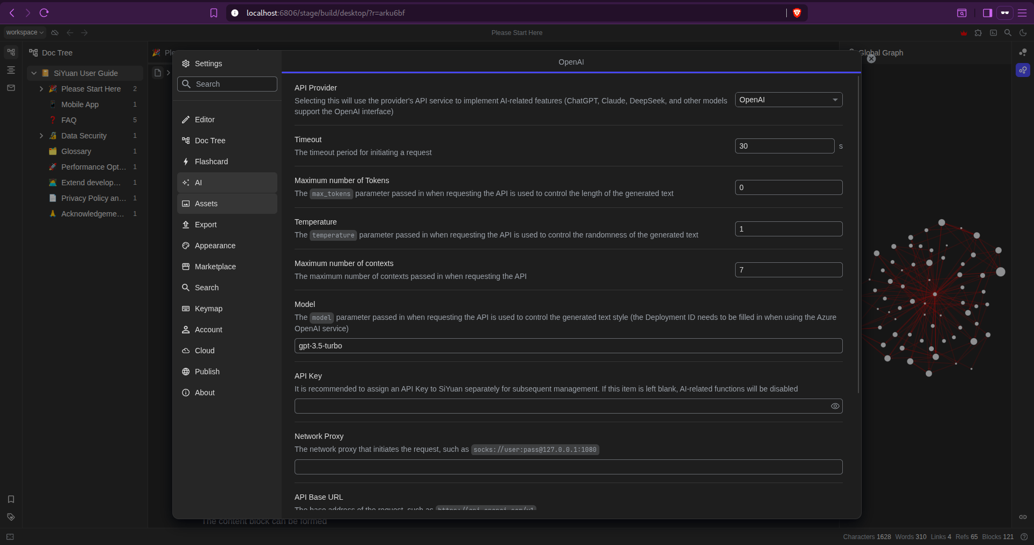Screen dimensions: 1034x545
Task: Open Keymap settings
Action: pos(227,309)
